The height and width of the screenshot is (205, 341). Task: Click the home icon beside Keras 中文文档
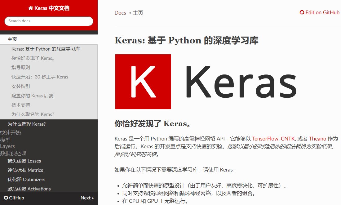30,8
